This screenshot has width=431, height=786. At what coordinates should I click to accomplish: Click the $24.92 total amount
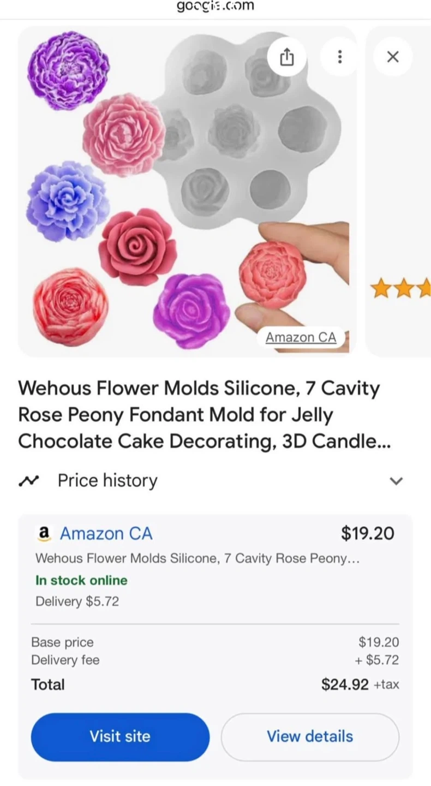tap(345, 684)
